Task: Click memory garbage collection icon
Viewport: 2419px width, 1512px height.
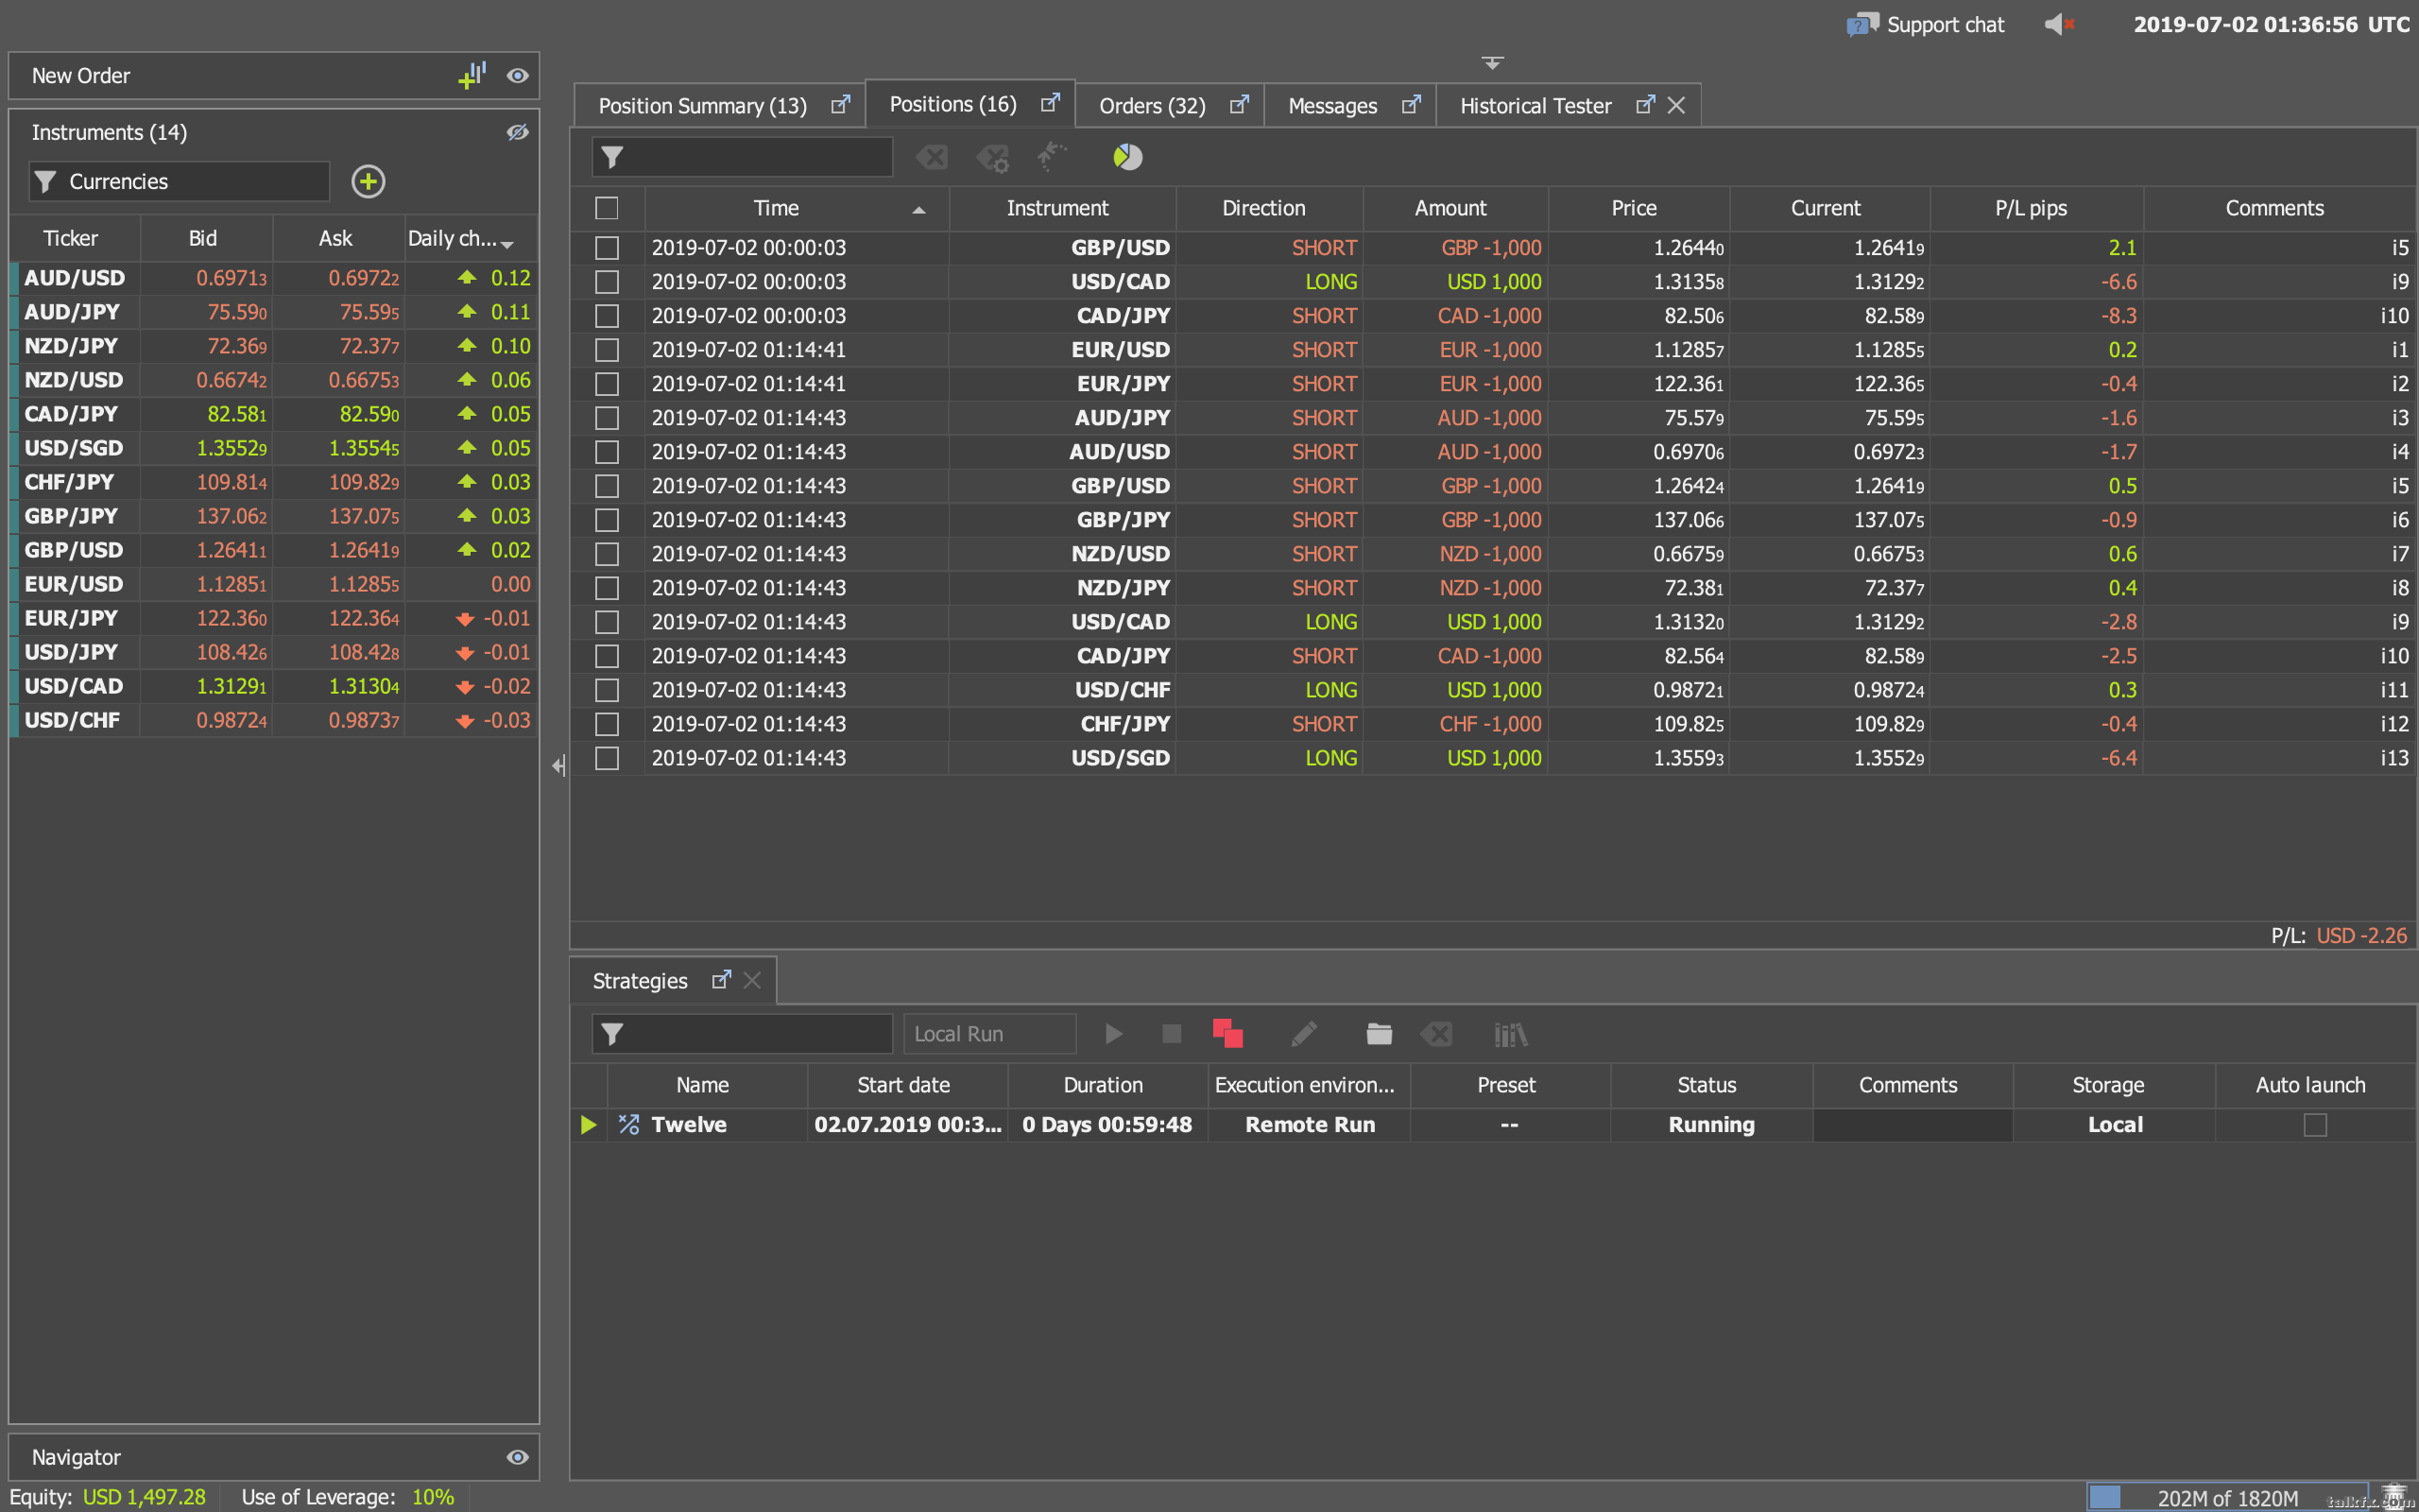Action: click(x=2393, y=1496)
